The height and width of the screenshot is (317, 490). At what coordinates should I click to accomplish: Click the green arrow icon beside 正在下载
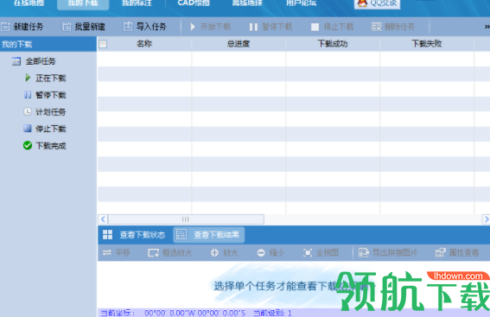click(28, 78)
